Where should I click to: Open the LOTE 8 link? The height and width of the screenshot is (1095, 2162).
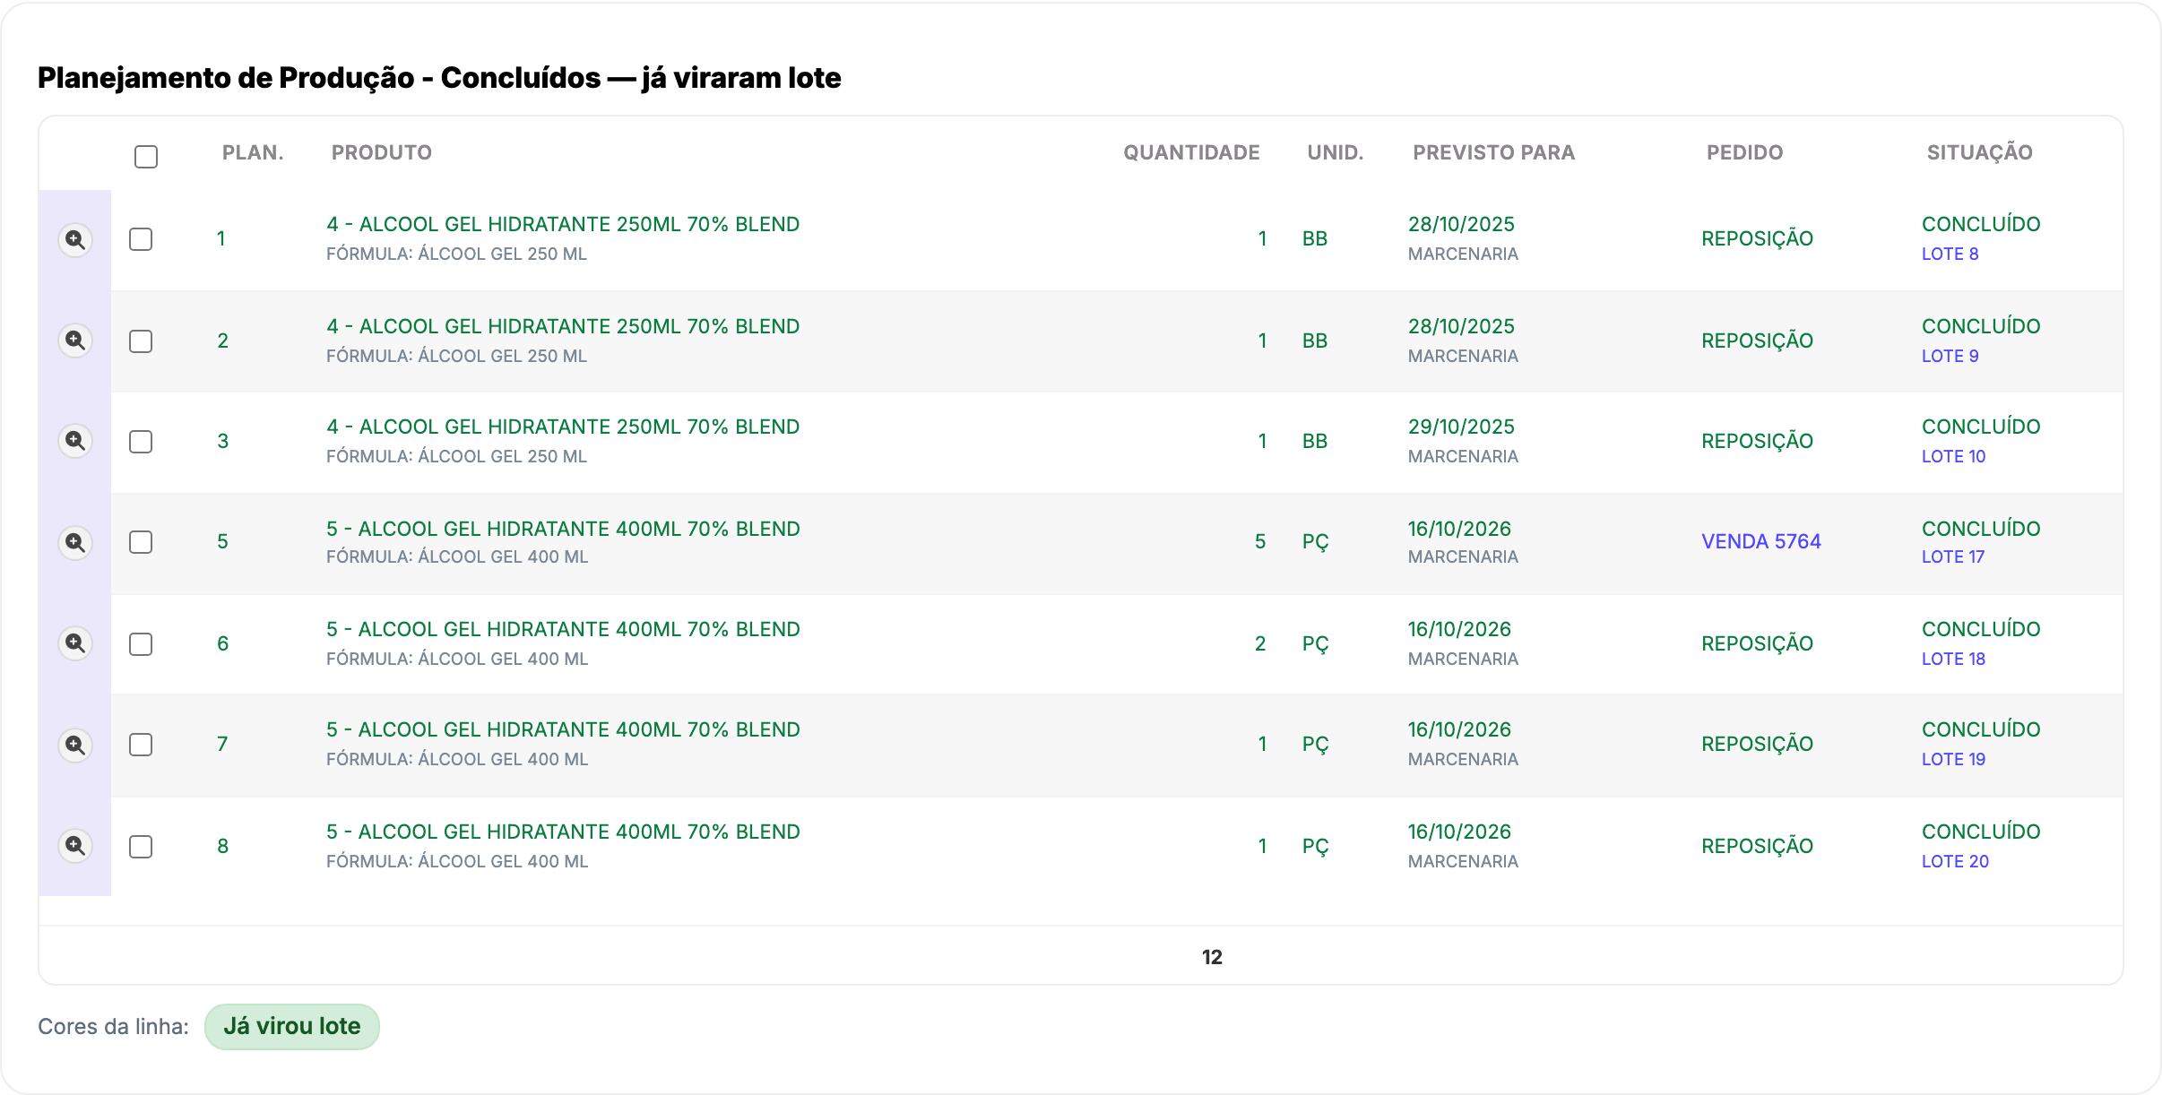pos(1950,254)
